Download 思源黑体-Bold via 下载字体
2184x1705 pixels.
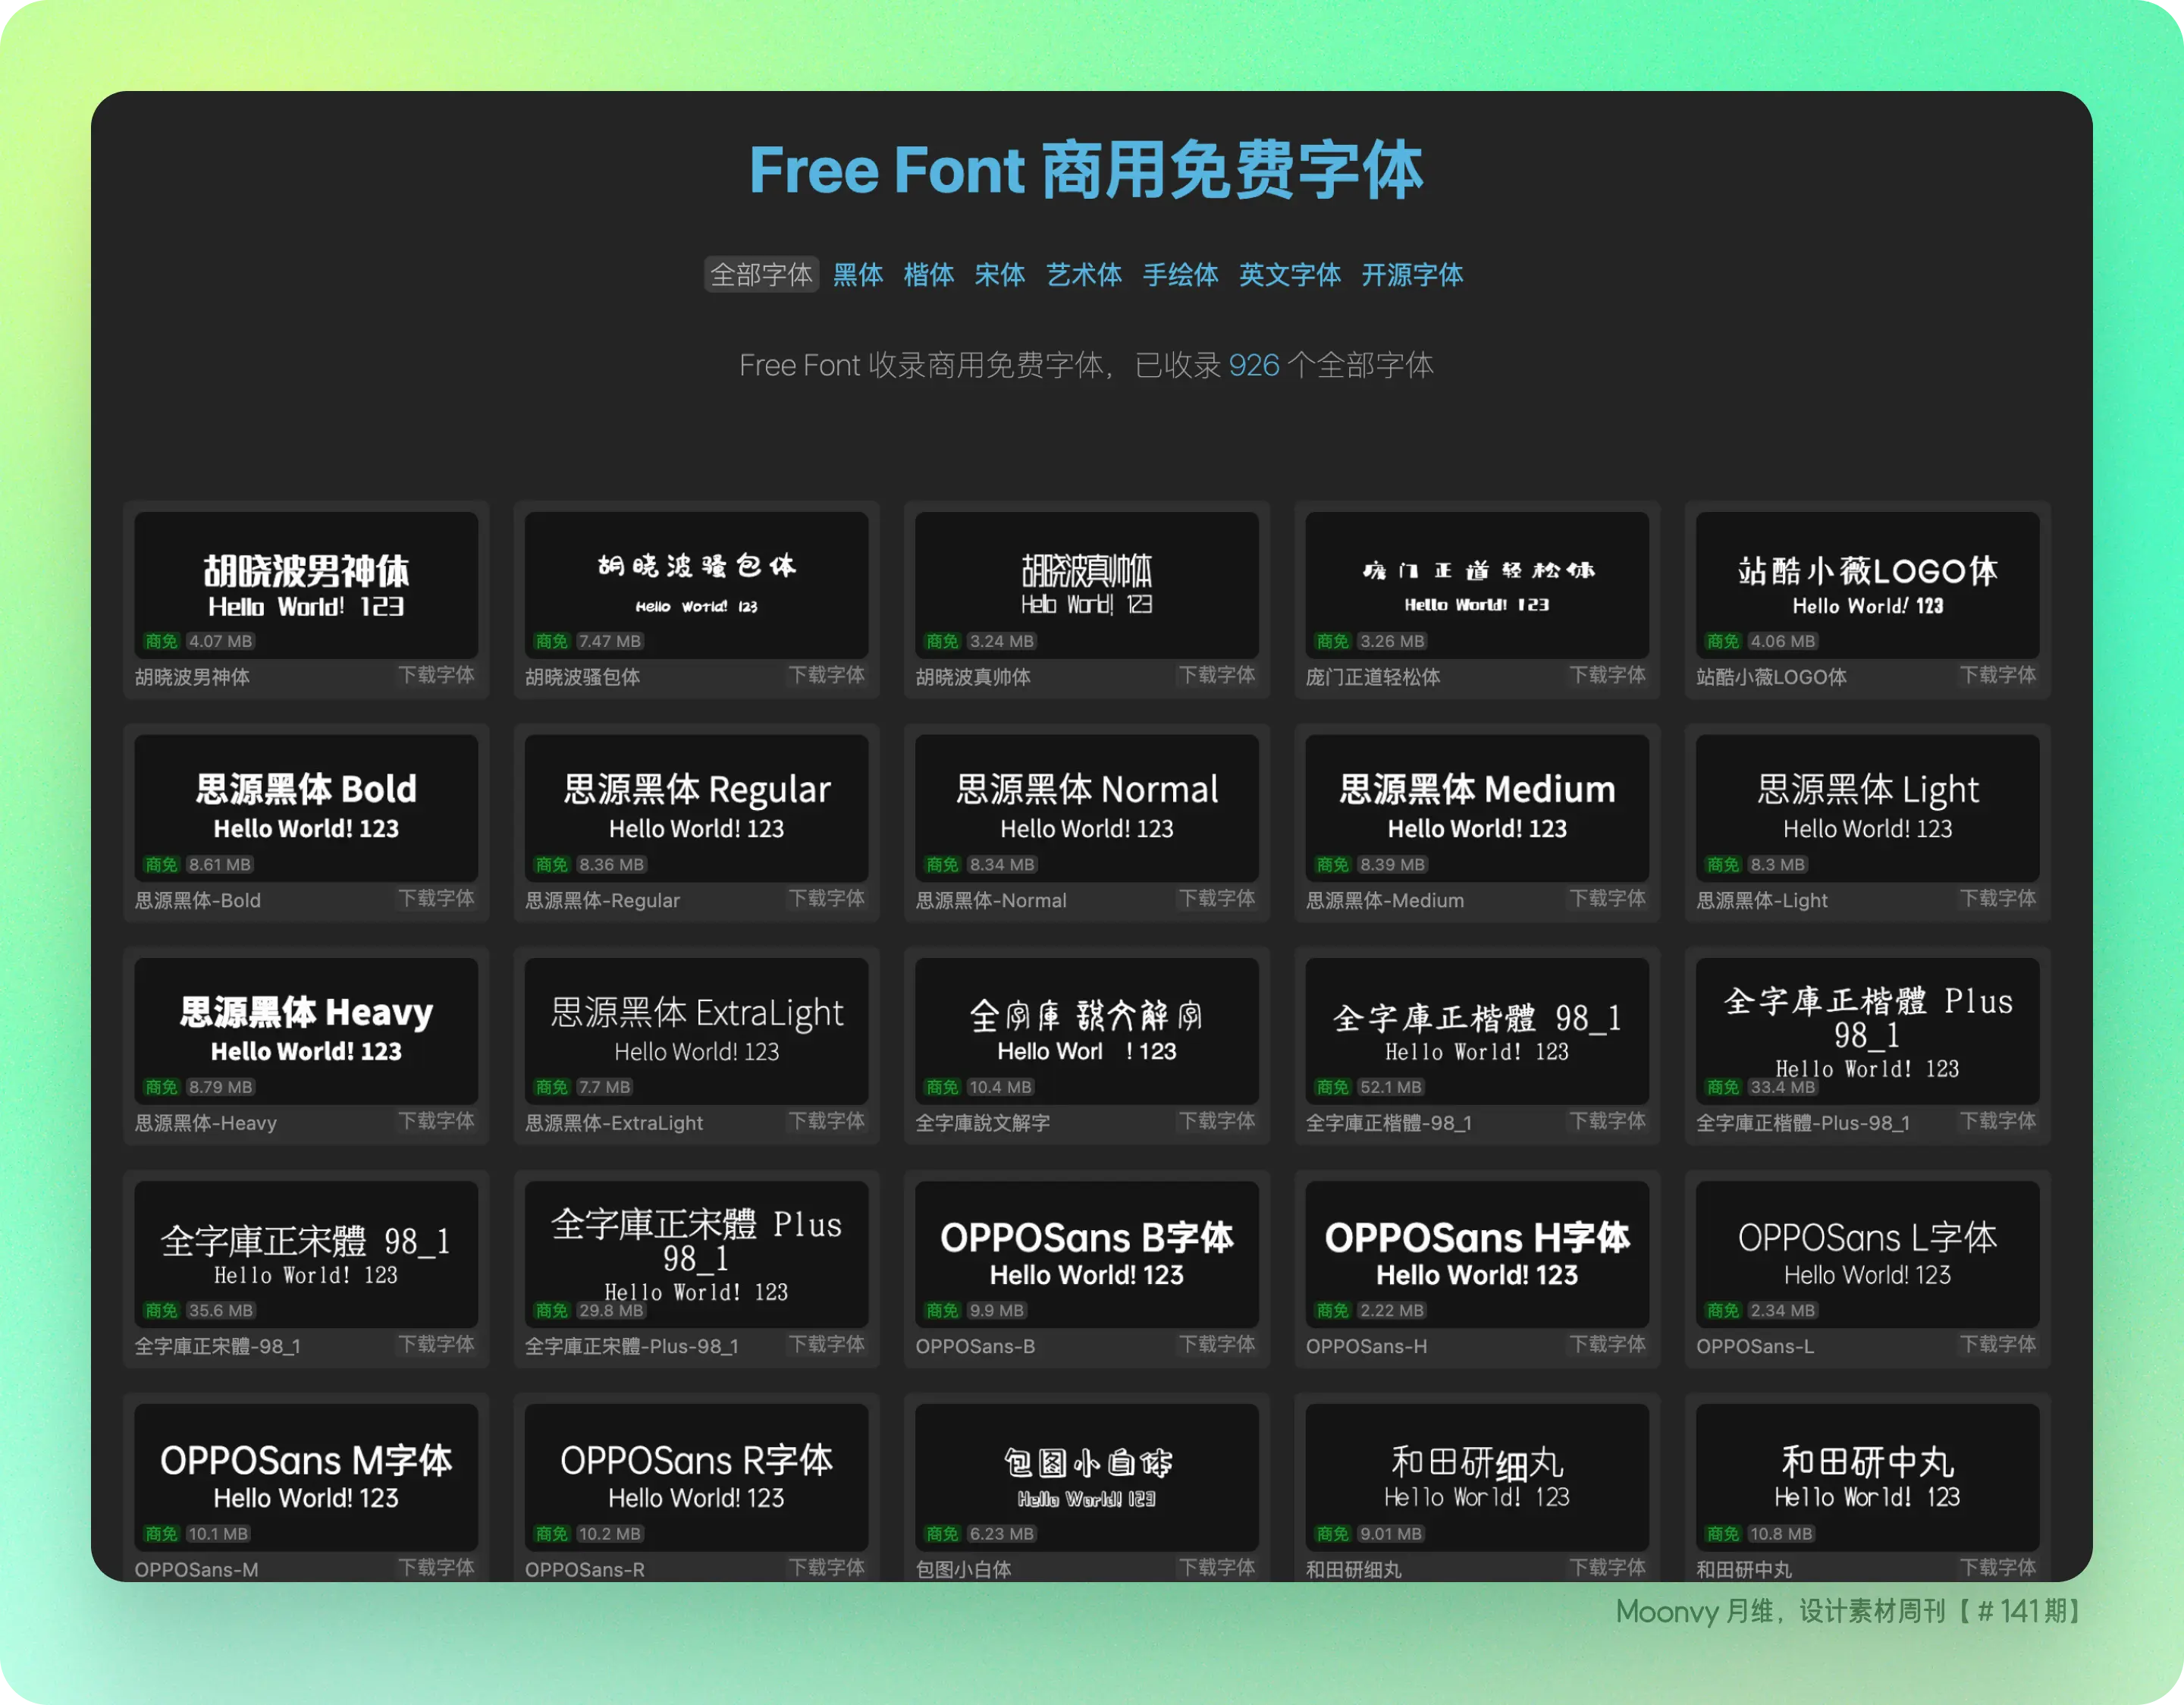coord(436,898)
